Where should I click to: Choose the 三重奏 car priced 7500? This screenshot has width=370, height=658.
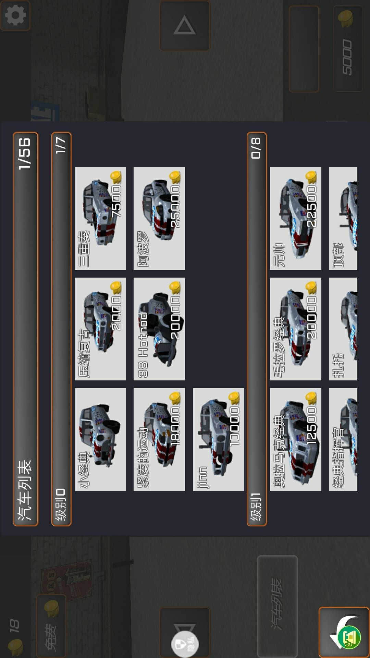click(x=100, y=219)
